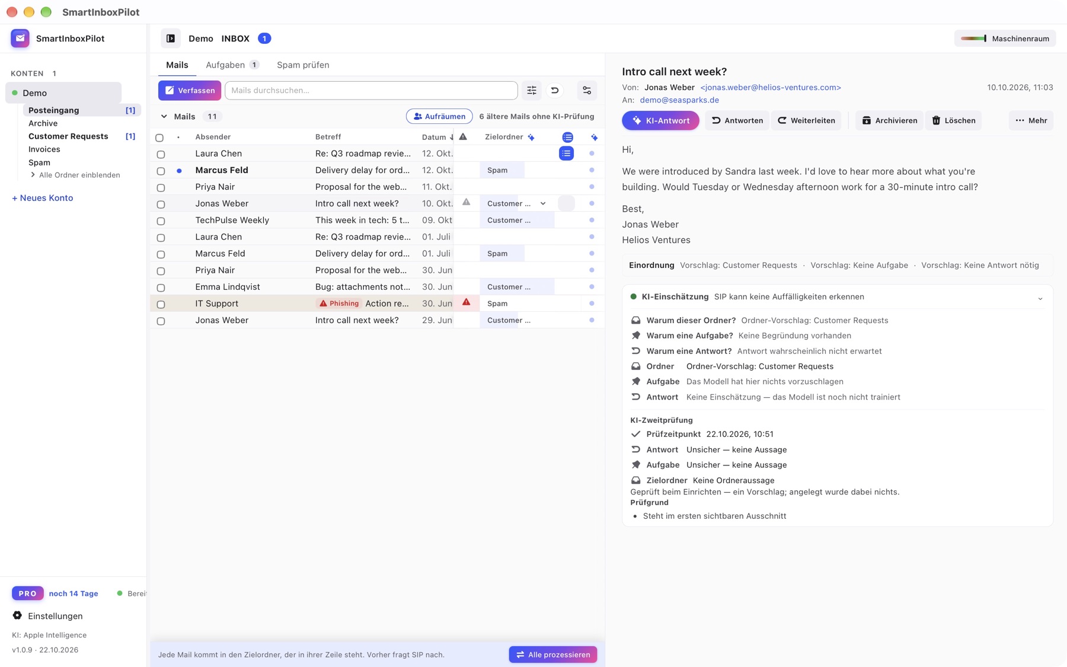
Task: Delete the mail with Löschen
Action: click(953, 120)
